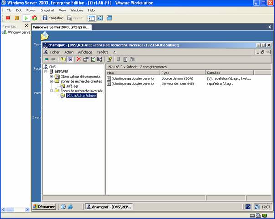Open the Action menu in dnsmgmt

[69, 52]
